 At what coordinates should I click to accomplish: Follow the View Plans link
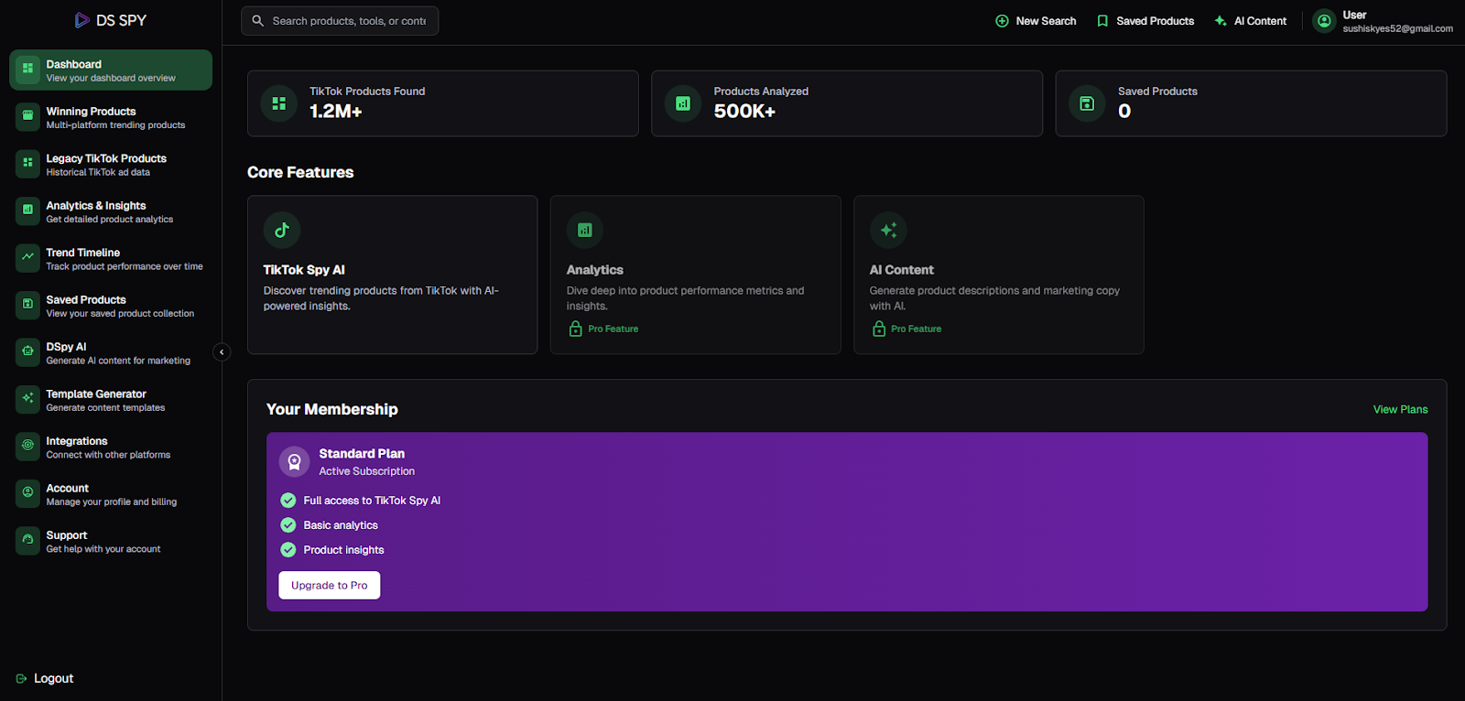point(1400,409)
